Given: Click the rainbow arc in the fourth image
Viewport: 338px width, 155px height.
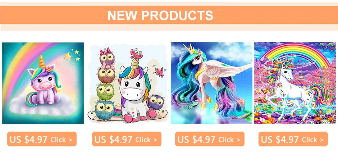Looking at the screenshot, I should [x=297, y=53].
